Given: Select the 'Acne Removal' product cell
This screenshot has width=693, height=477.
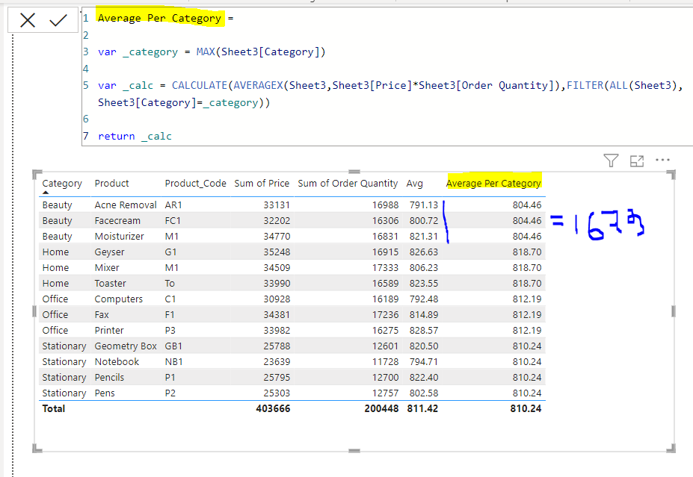Looking at the screenshot, I should 126,205.
